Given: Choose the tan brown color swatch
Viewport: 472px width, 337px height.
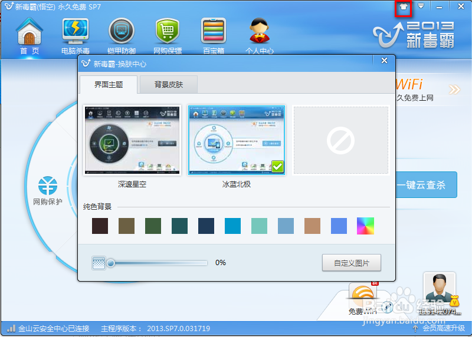Looking at the screenshot, I should [312, 226].
